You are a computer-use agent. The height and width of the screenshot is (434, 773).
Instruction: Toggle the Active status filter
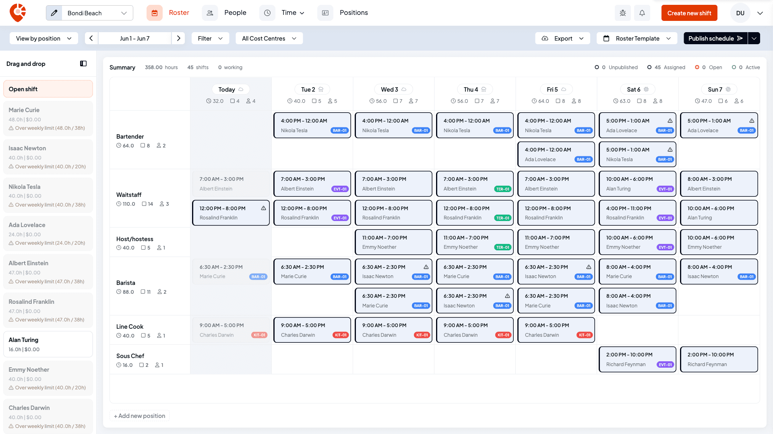click(746, 68)
